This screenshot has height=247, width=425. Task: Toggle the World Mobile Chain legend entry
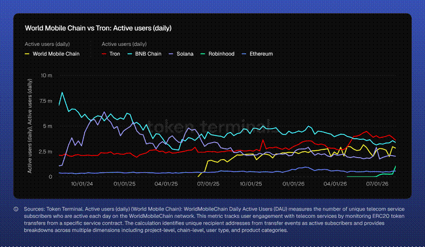[52, 54]
